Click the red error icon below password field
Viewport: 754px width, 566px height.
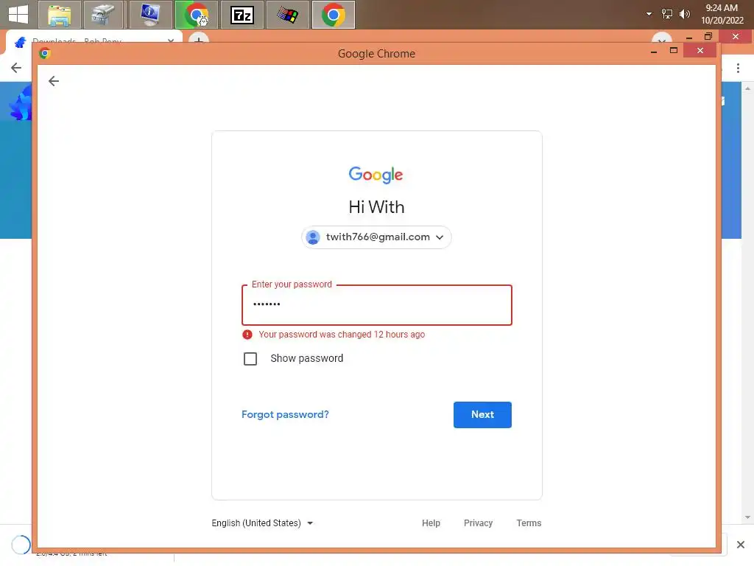[x=247, y=335]
